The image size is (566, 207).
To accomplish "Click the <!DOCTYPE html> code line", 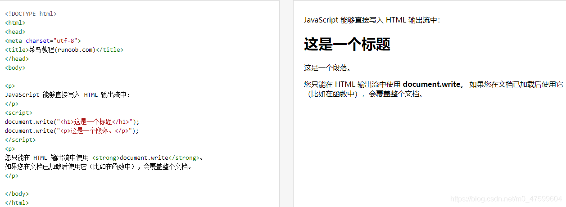I will pos(31,13).
